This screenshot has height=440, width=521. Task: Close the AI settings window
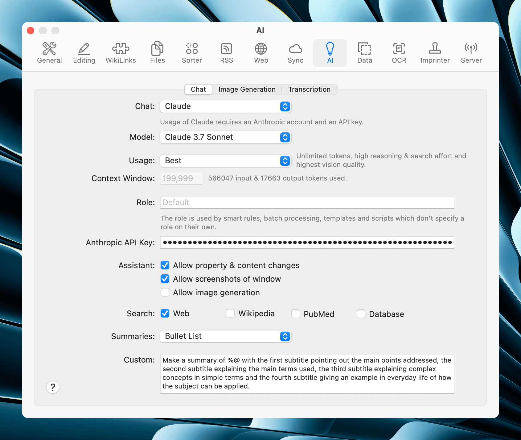tap(31, 31)
